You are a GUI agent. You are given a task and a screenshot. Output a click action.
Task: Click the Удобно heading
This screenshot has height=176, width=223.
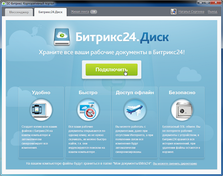(x=41, y=93)
